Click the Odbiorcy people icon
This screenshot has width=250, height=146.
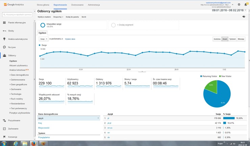pos(4,55)
